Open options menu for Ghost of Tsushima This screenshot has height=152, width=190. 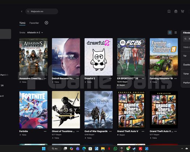[x=78, y=131]
